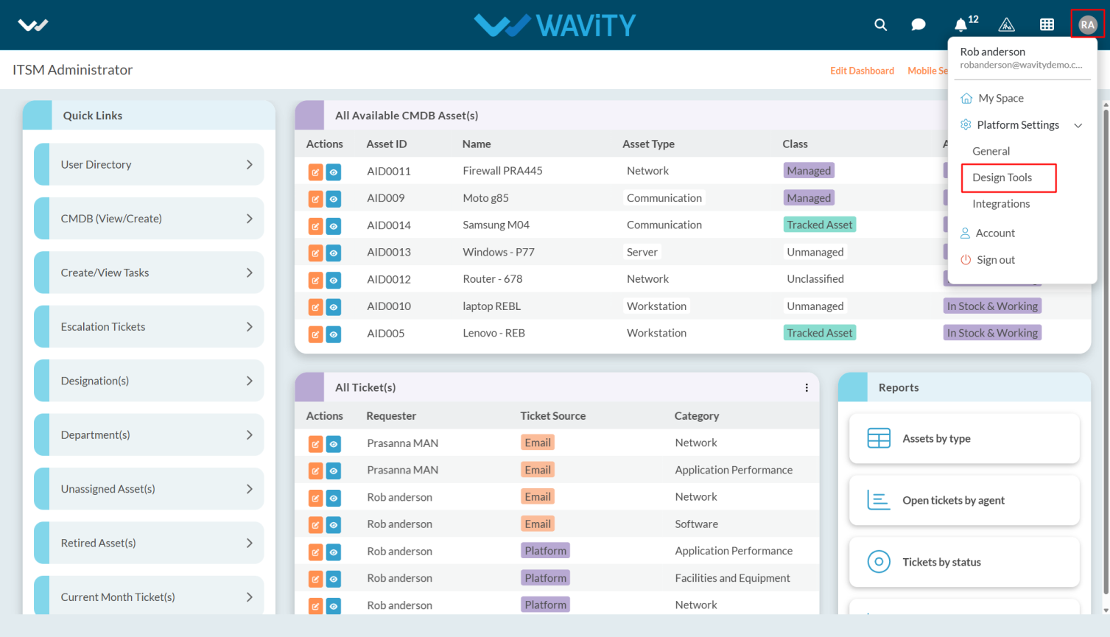Expand Department(s) arrow
The image size is (1110, 637).
(x=249, y=435)
